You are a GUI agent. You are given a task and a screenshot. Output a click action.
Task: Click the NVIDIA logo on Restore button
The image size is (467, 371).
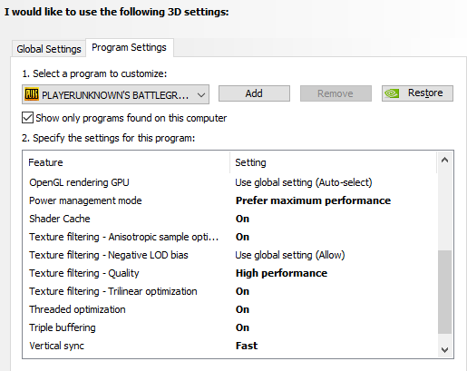point(392,93)
